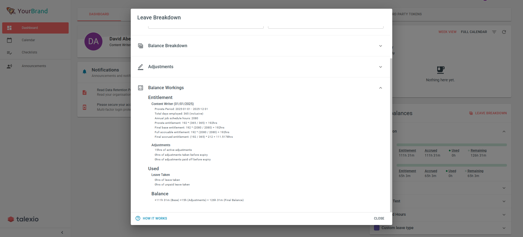The image size is (523, 237).
Task: Expand the Adjustments section
Action: click(x=381, y=67)
